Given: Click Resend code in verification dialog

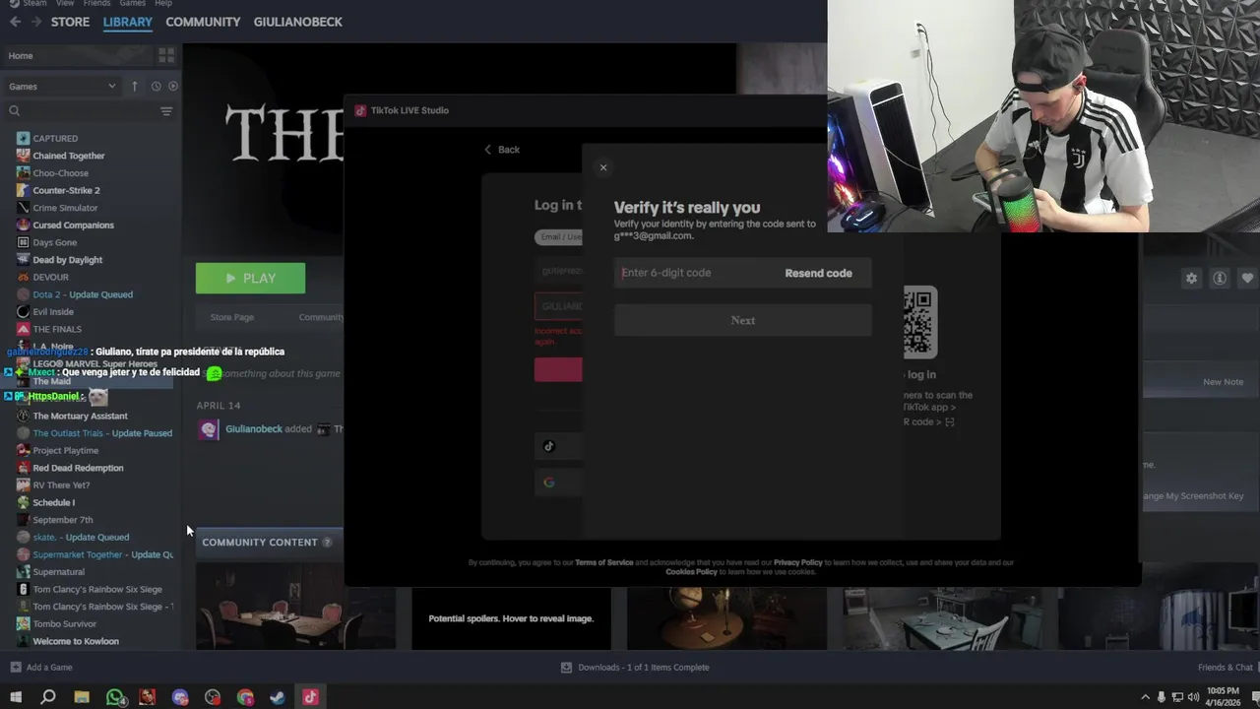Looking at the screenshot, I should point(818,273).
